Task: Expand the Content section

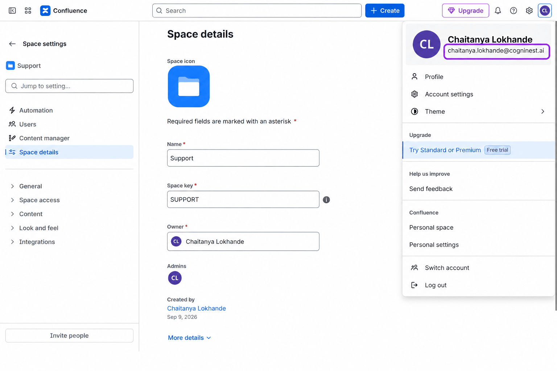Action: click(69, 214)
